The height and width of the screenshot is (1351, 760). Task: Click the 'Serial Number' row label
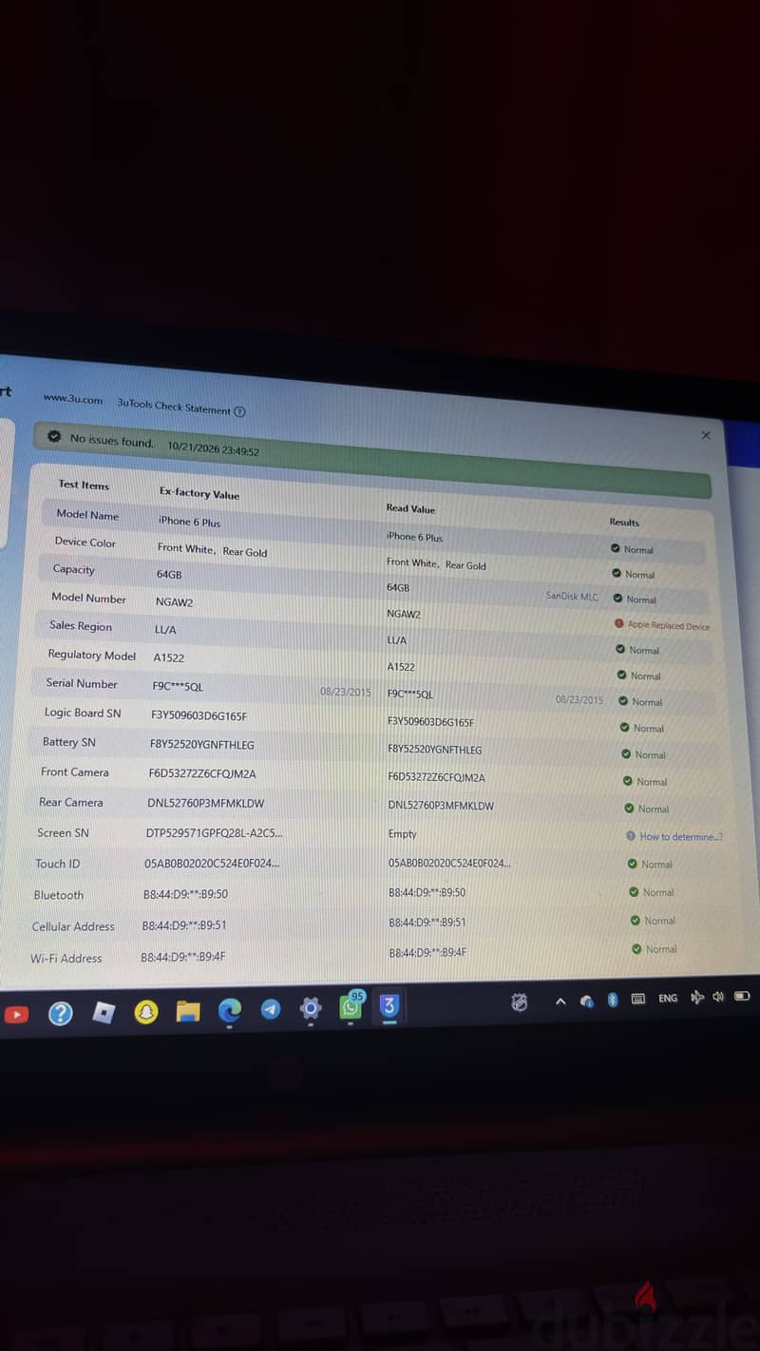[x=82, y=683]
